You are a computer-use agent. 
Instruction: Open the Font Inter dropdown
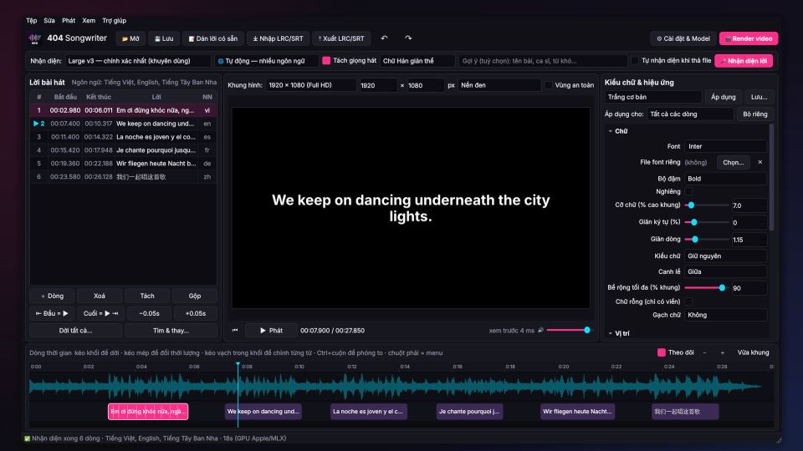pos(726,146)
